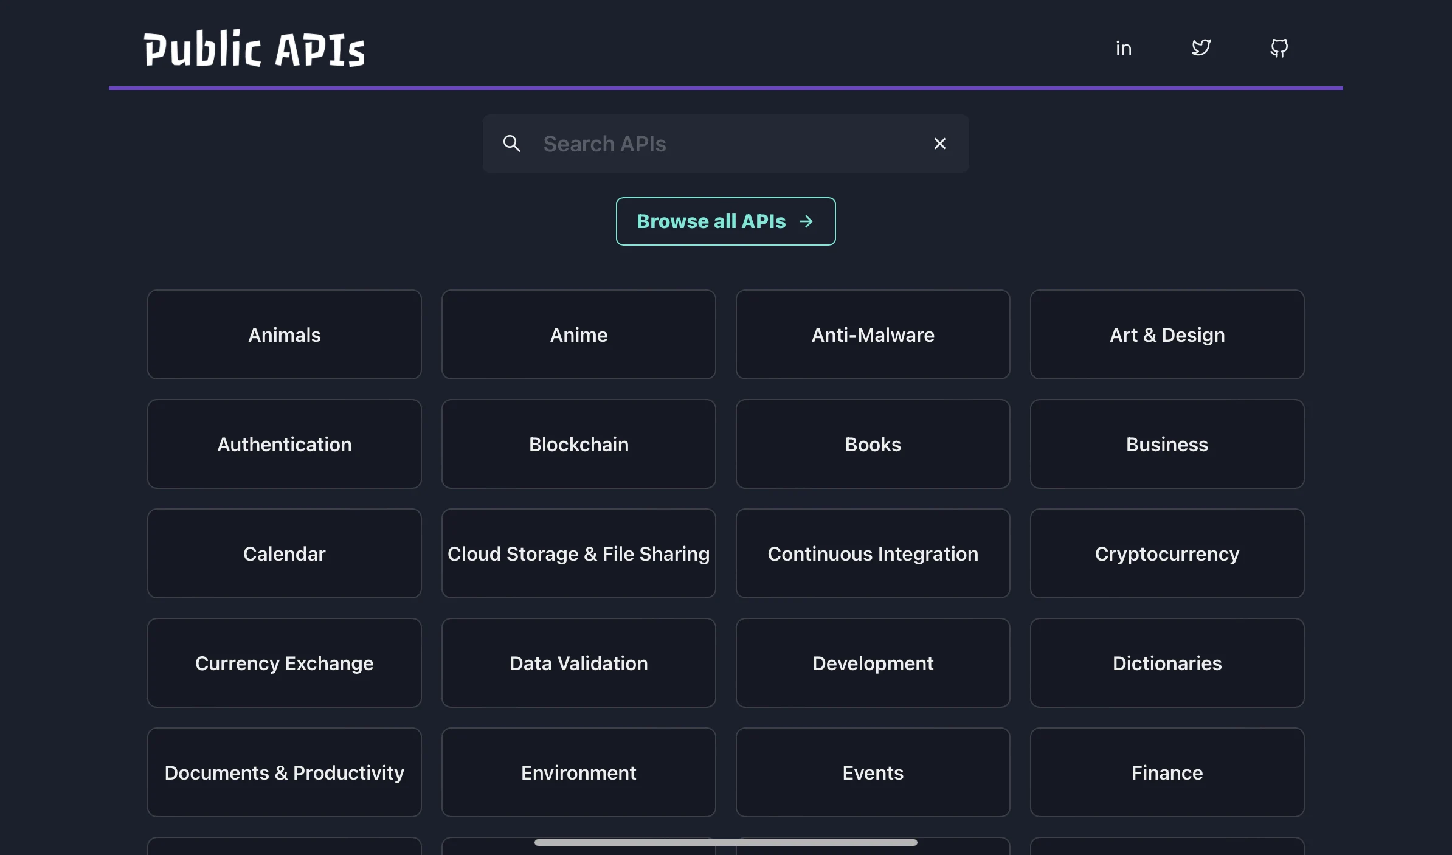Click the magnifier search icon

[x=512, y=144]
